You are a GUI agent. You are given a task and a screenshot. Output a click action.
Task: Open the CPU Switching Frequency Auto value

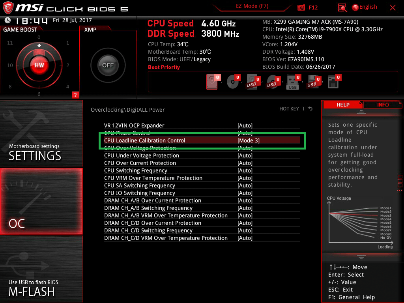click(x=245, y=170)
